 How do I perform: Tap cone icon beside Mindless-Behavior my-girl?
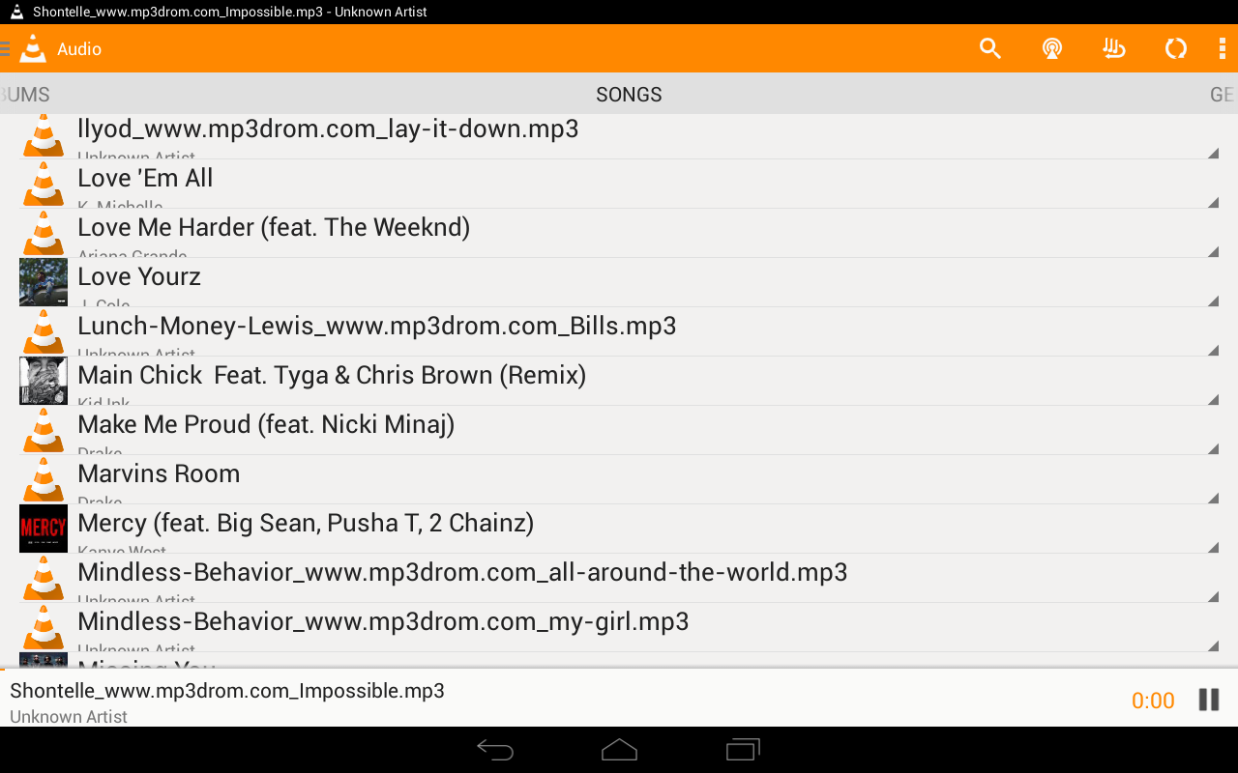pyautogui.click(x=44, y=627)
